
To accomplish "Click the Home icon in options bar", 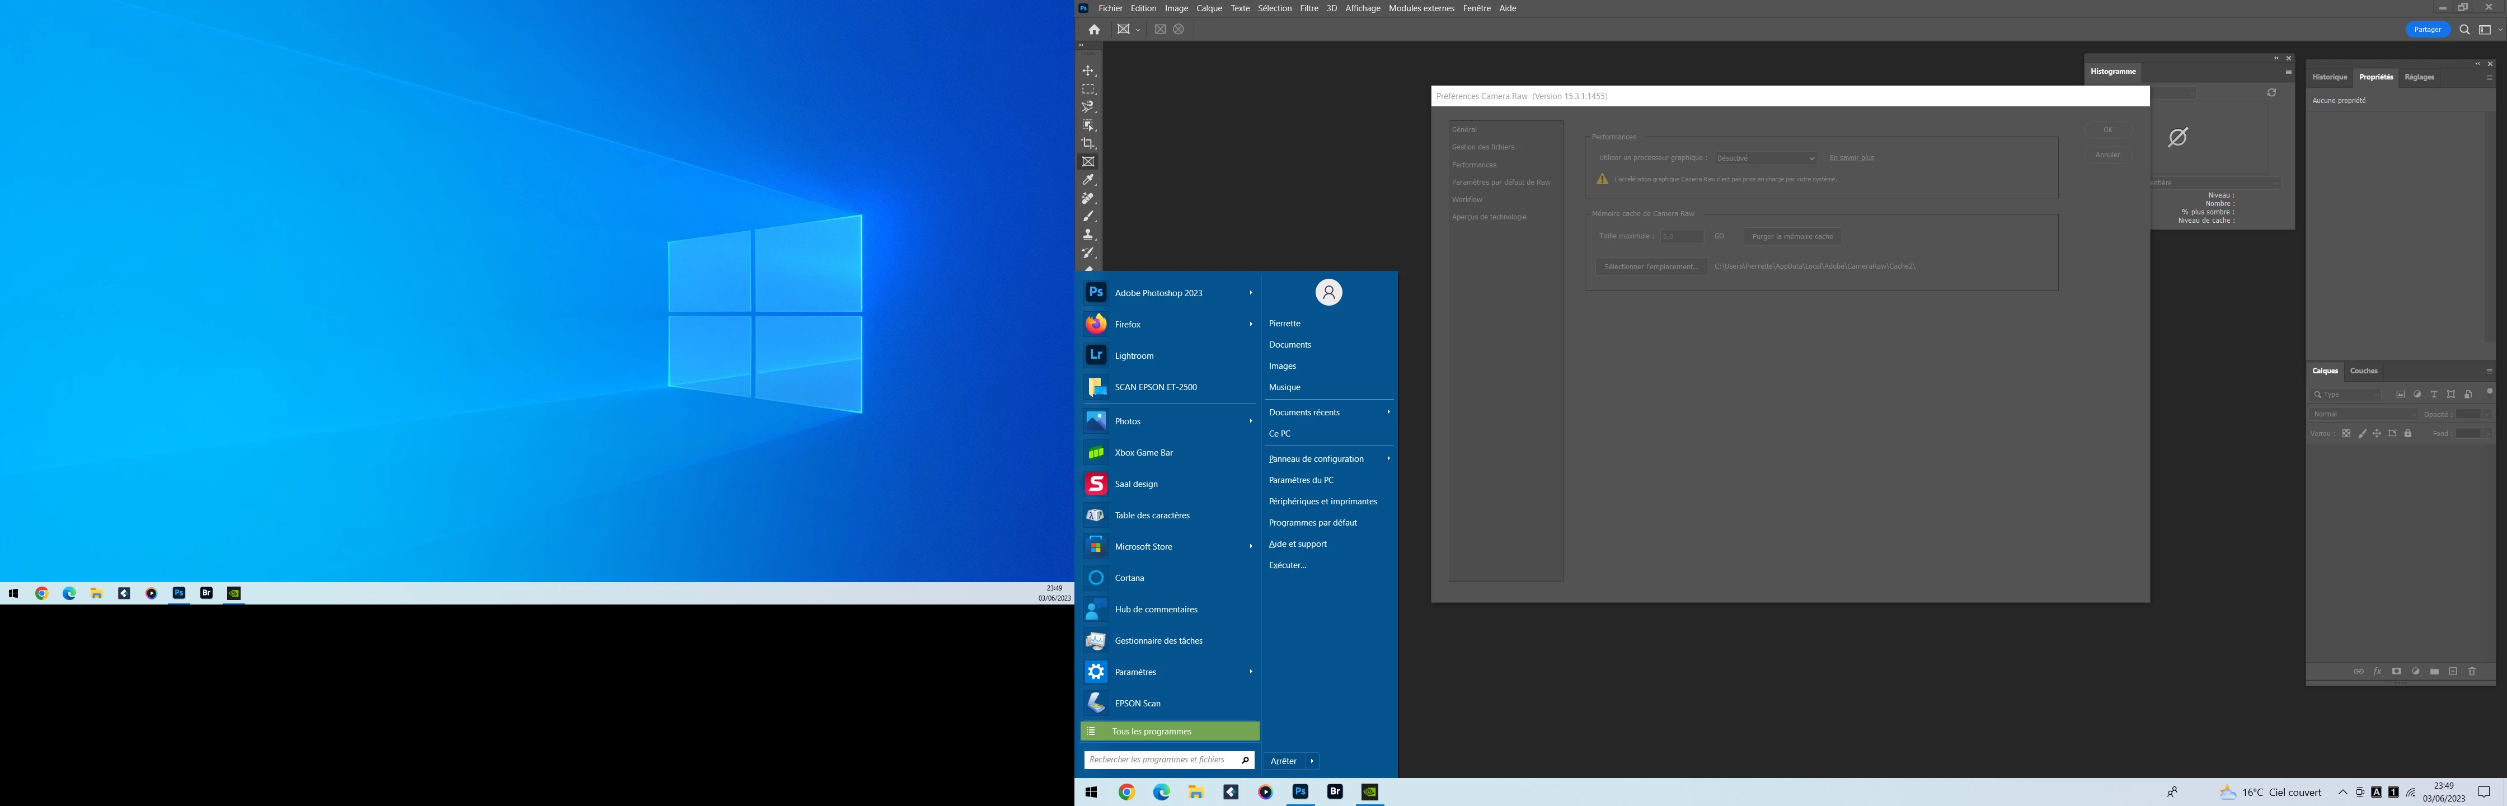I will pos(1094,29).
